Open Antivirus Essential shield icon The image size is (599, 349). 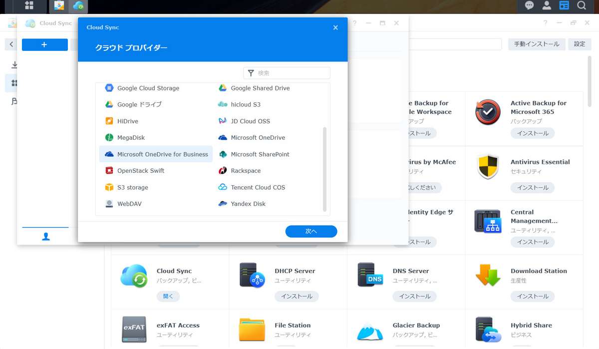pos(488,167)
